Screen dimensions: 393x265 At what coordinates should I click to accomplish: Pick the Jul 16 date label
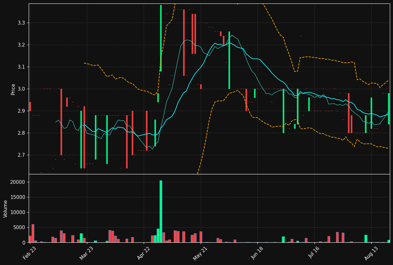(314, 253)
